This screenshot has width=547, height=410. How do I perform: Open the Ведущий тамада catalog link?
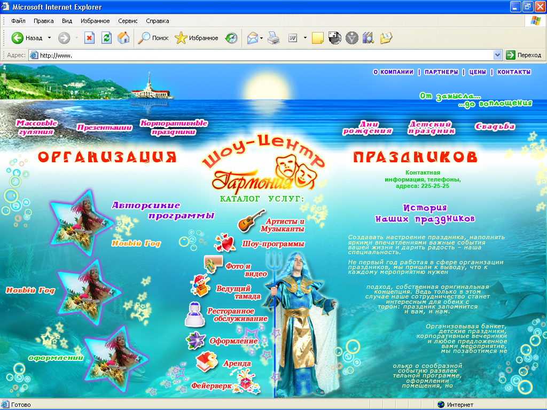[x=239, y=292]
